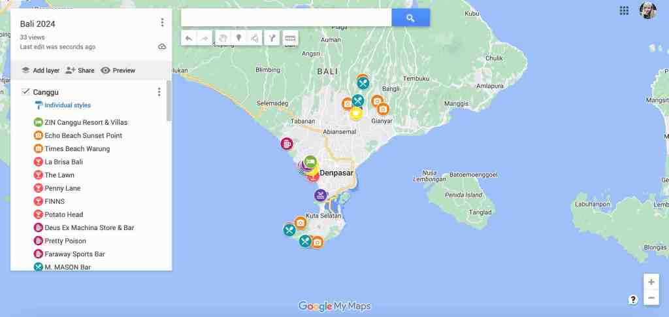Click the undo arrow in the map toolbar
The height and width of the screenshot is (317, 669).
tap(189, 39)
